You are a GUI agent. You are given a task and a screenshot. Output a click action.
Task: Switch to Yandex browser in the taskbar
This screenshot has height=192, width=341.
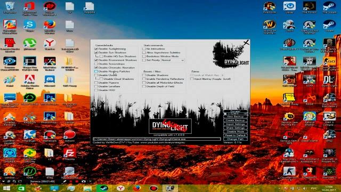point(120,188)
